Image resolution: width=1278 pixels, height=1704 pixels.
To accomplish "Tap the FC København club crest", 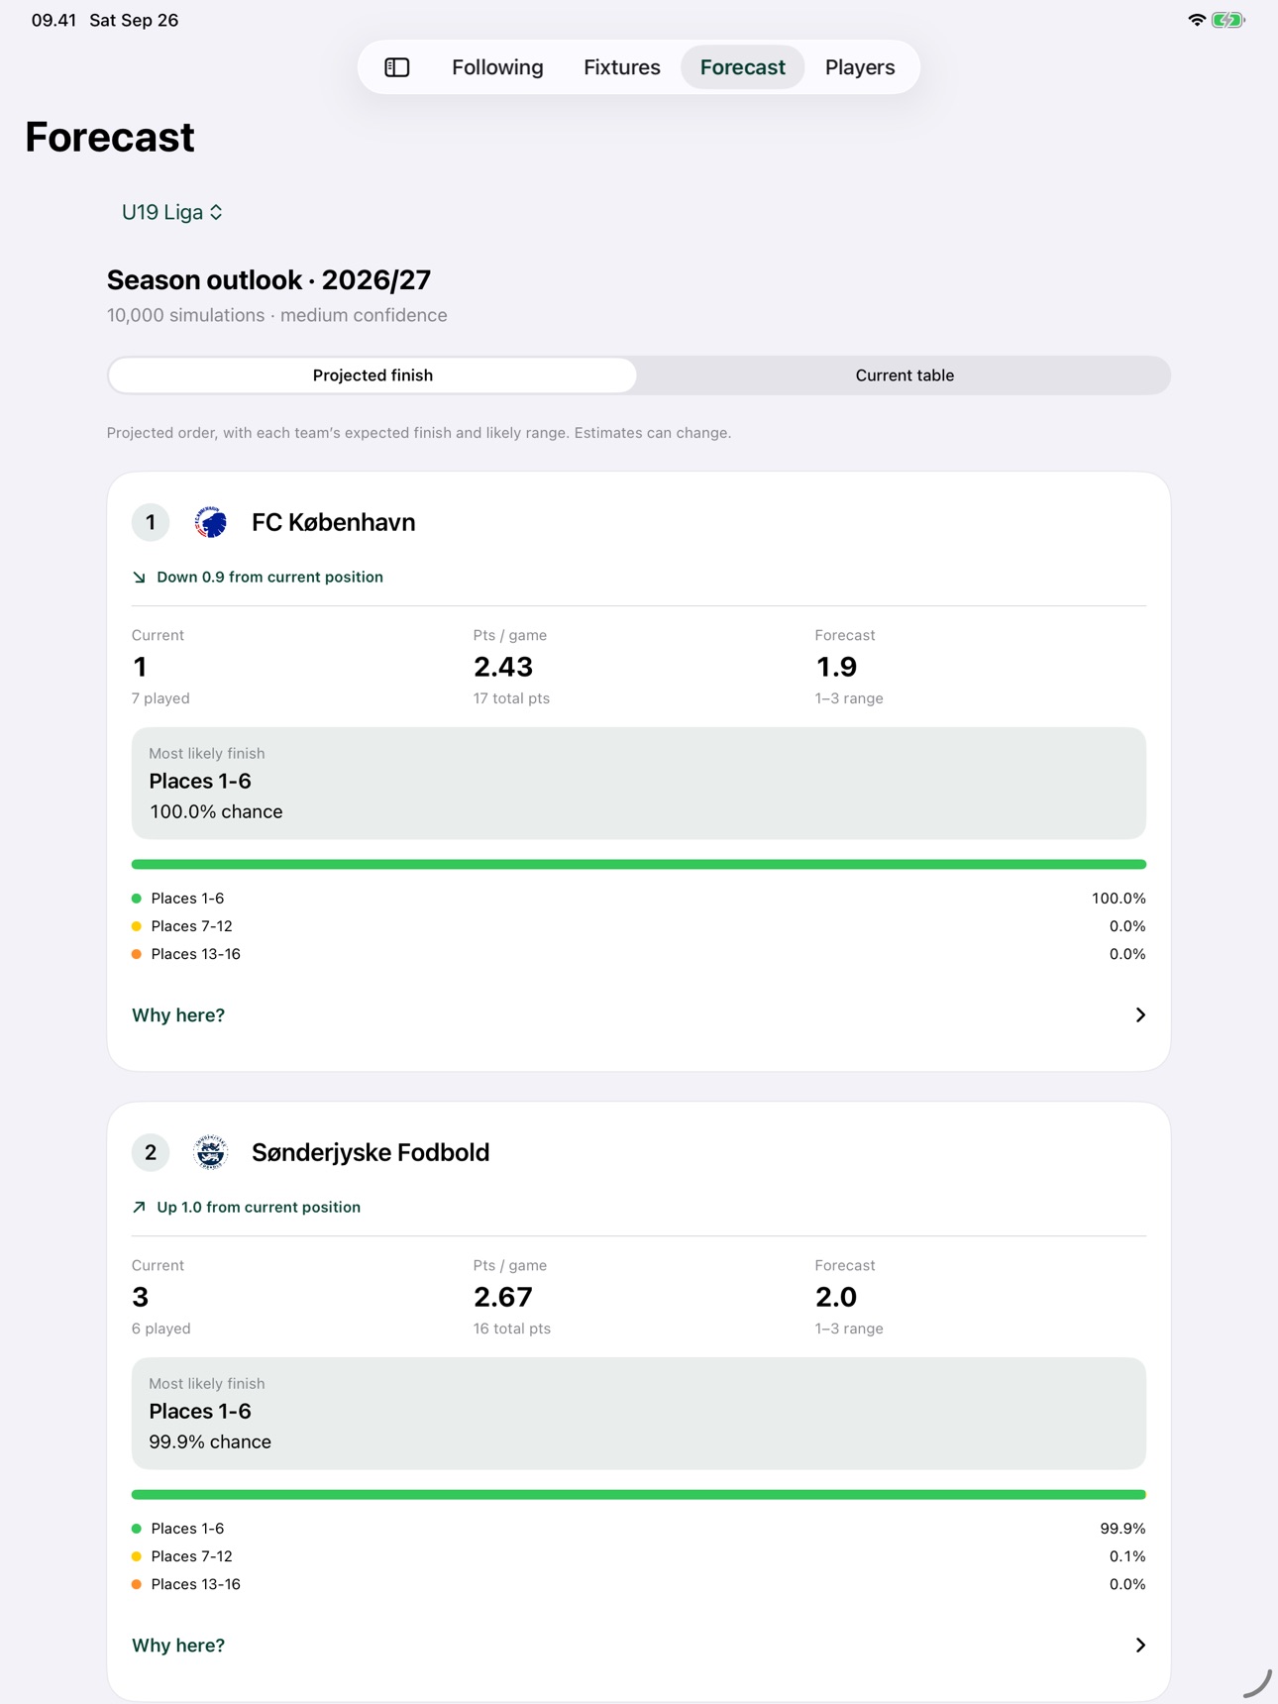I will click(x=211, y=522).
